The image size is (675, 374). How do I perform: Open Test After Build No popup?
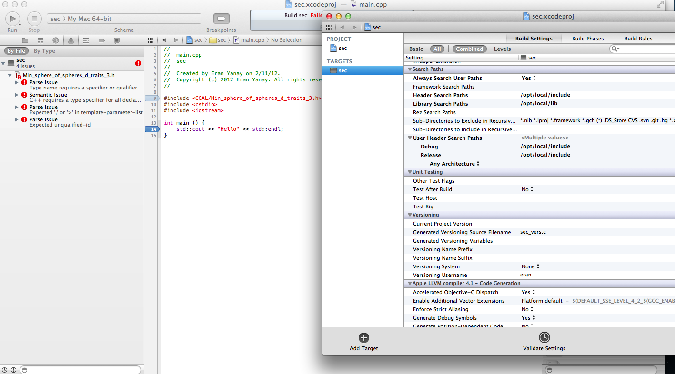pos(527,189)
